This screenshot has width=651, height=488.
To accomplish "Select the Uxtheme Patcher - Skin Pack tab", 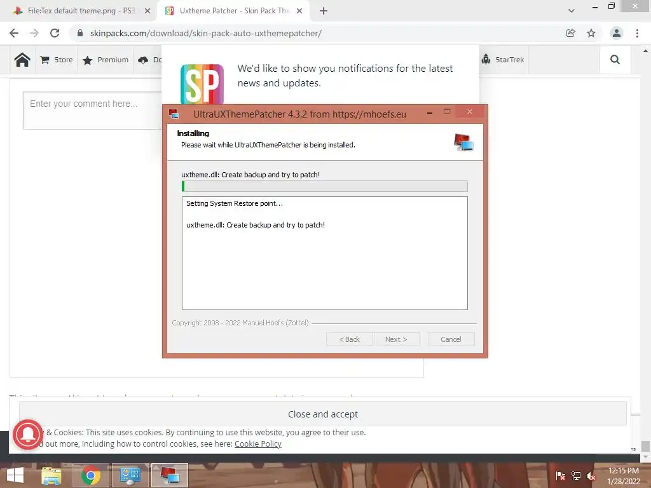I will [x=233, y=11].
